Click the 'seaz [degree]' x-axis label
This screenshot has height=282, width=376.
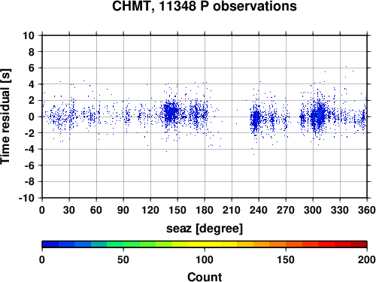[205, 229]
